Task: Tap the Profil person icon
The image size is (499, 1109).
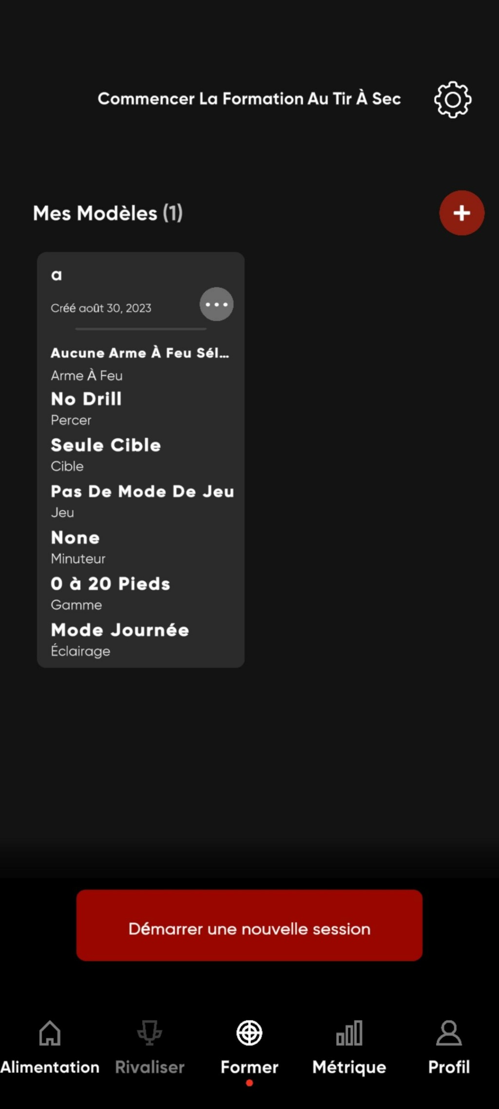Action: (449, 1033)
